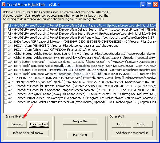Open the Info... dialog button
This screenshot has width=160, height=143.
click(x=121, y=124)
